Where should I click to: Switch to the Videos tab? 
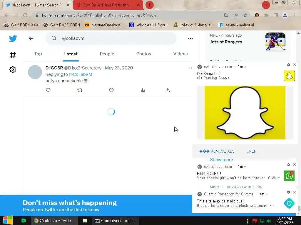[180, 54]
